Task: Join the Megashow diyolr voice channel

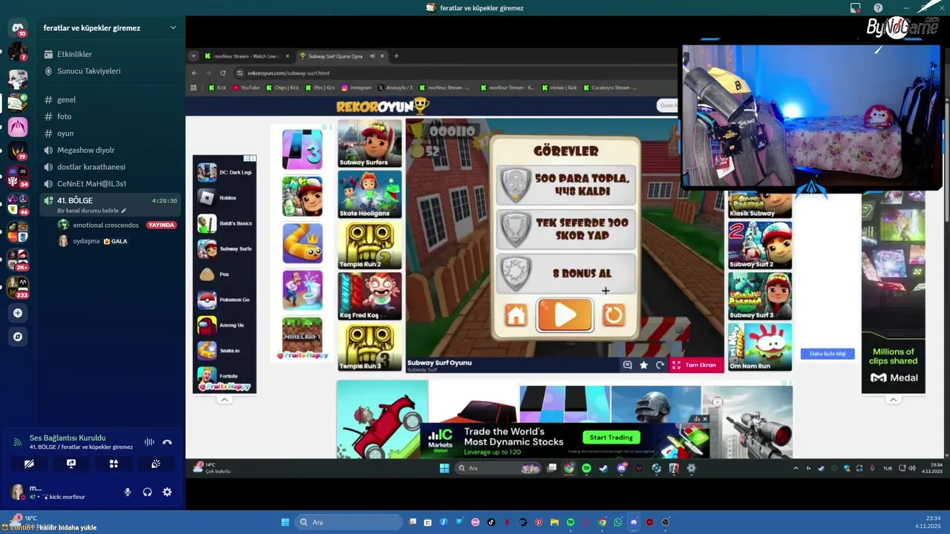Action: point(110,150)
